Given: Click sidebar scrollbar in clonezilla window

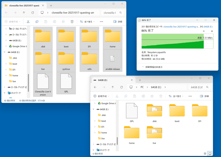Looking at the screenshot, I should pos(28,83).
